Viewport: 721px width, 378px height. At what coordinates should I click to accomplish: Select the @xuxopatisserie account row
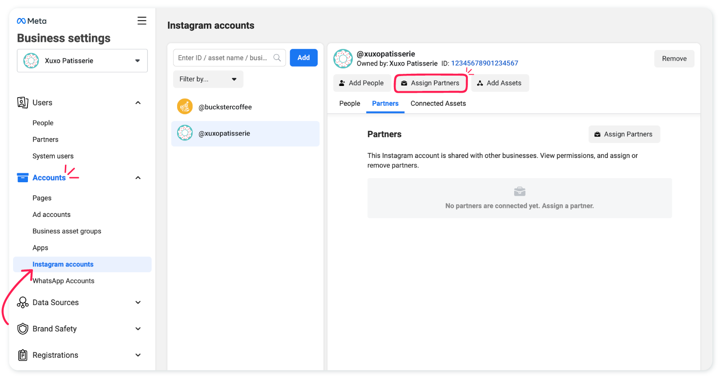tap(245, 133)
